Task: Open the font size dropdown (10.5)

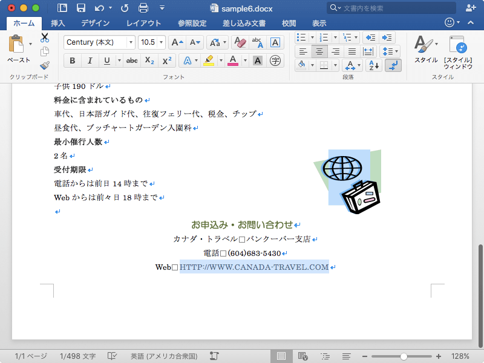Action: (x=161, y=42)
